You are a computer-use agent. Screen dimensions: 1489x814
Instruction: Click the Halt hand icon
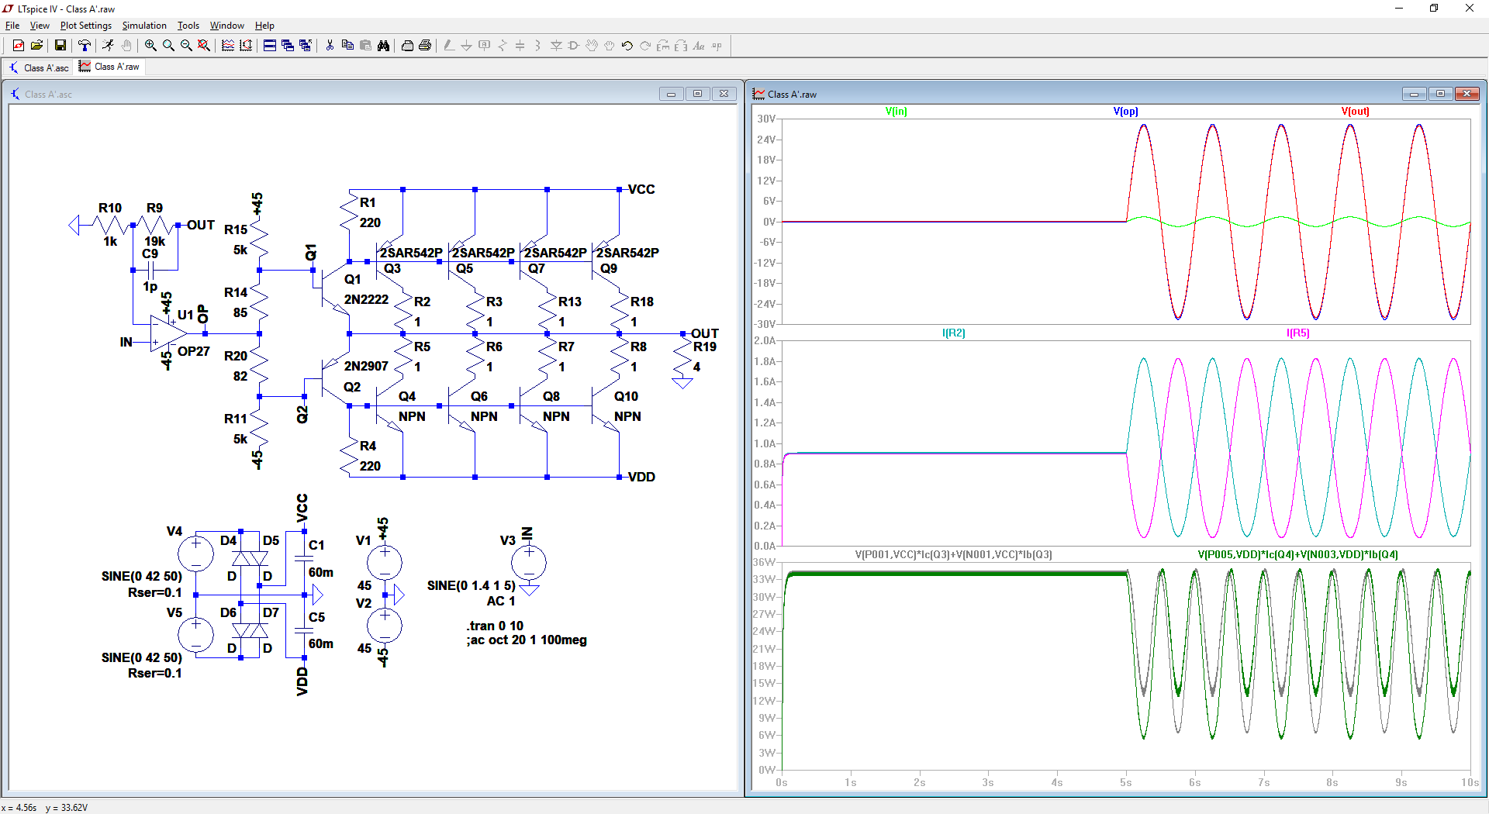point(126,46)
